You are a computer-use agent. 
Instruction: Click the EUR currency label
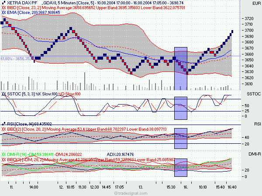tap(256, 3)
